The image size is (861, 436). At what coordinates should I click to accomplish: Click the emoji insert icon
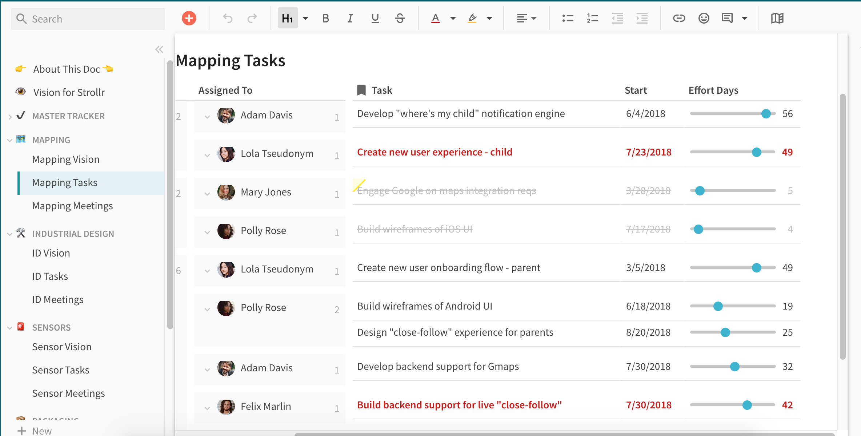pyautogui.click(x=703, y=19)
